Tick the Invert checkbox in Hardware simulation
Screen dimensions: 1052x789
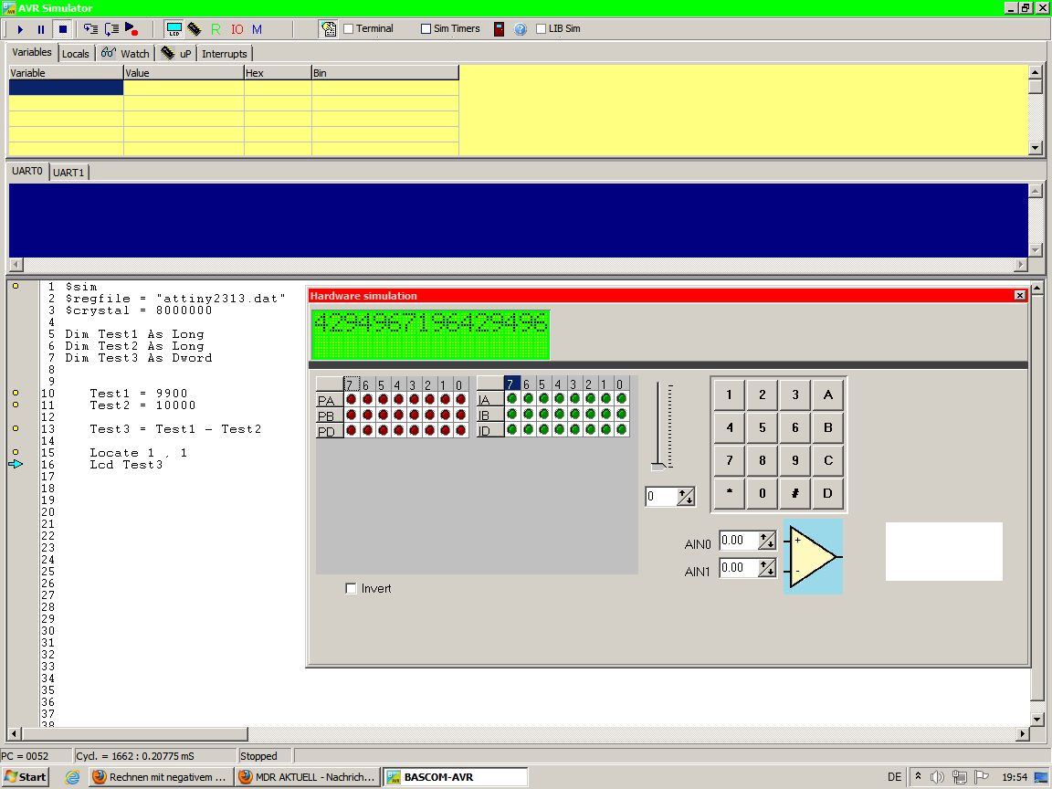point(351,588)
